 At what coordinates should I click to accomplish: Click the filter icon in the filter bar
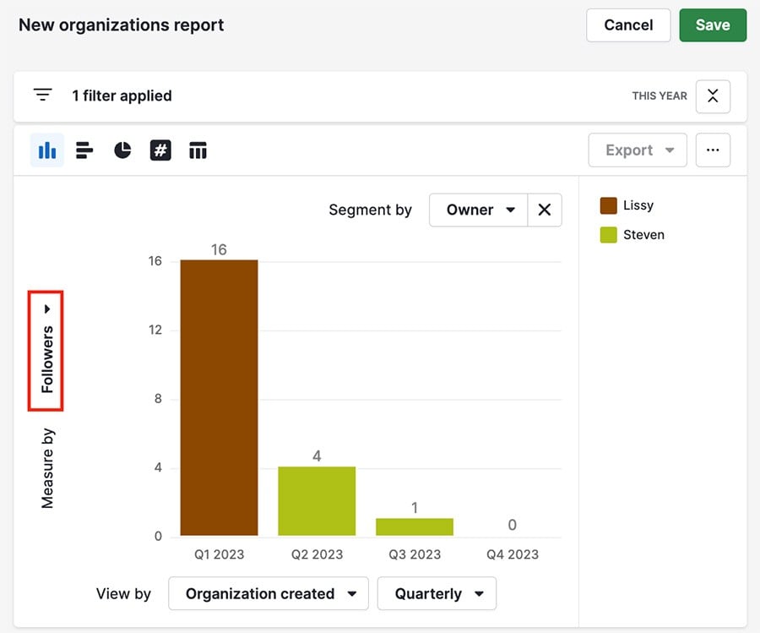point(42,95)
